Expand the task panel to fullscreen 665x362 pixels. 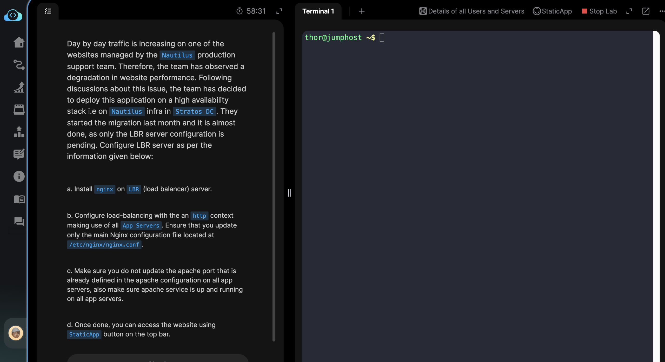(x=279, y=11)
